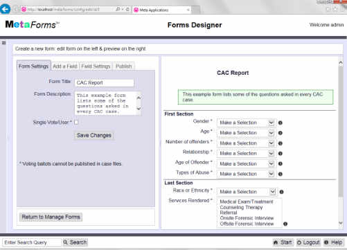Click the browser back arrow button

[5, 9]
